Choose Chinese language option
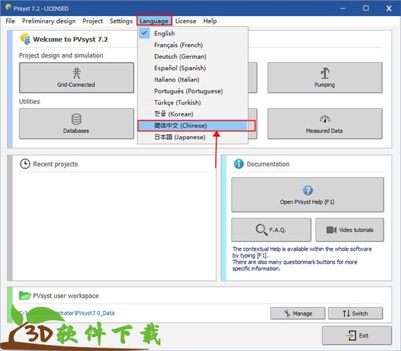Screen dimensions: 401x351 [193, 126]
